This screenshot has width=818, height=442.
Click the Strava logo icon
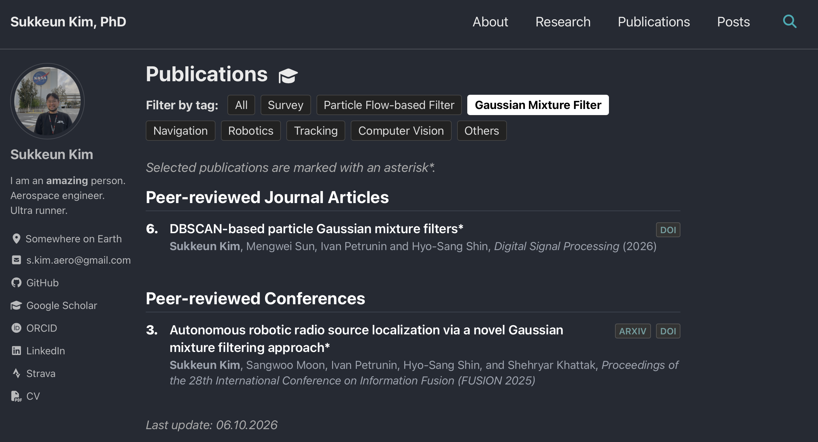pos(16,373)
